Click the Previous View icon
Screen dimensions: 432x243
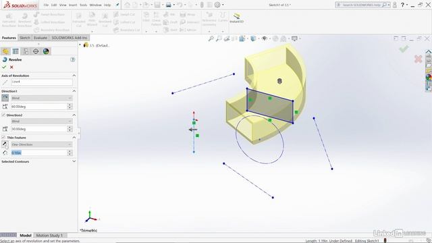pyautogui.click(x=227, y=38)
